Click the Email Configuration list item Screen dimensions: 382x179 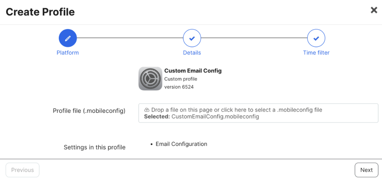[x=182, y=144]
